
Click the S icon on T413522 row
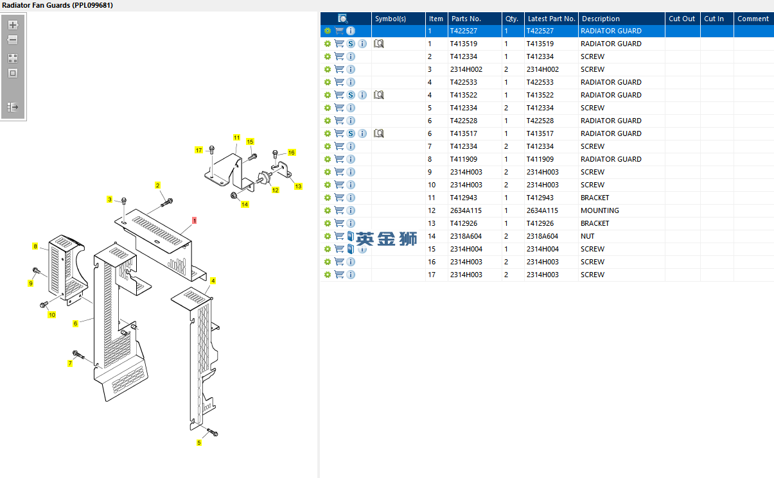click(x=351, y=95)
